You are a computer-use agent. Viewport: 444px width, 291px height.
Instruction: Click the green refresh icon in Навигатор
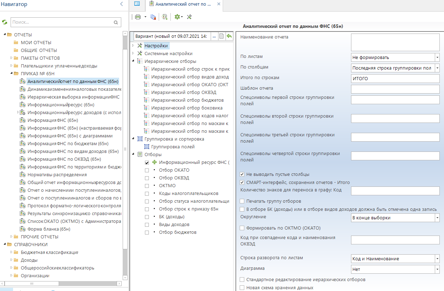[5, 22]
